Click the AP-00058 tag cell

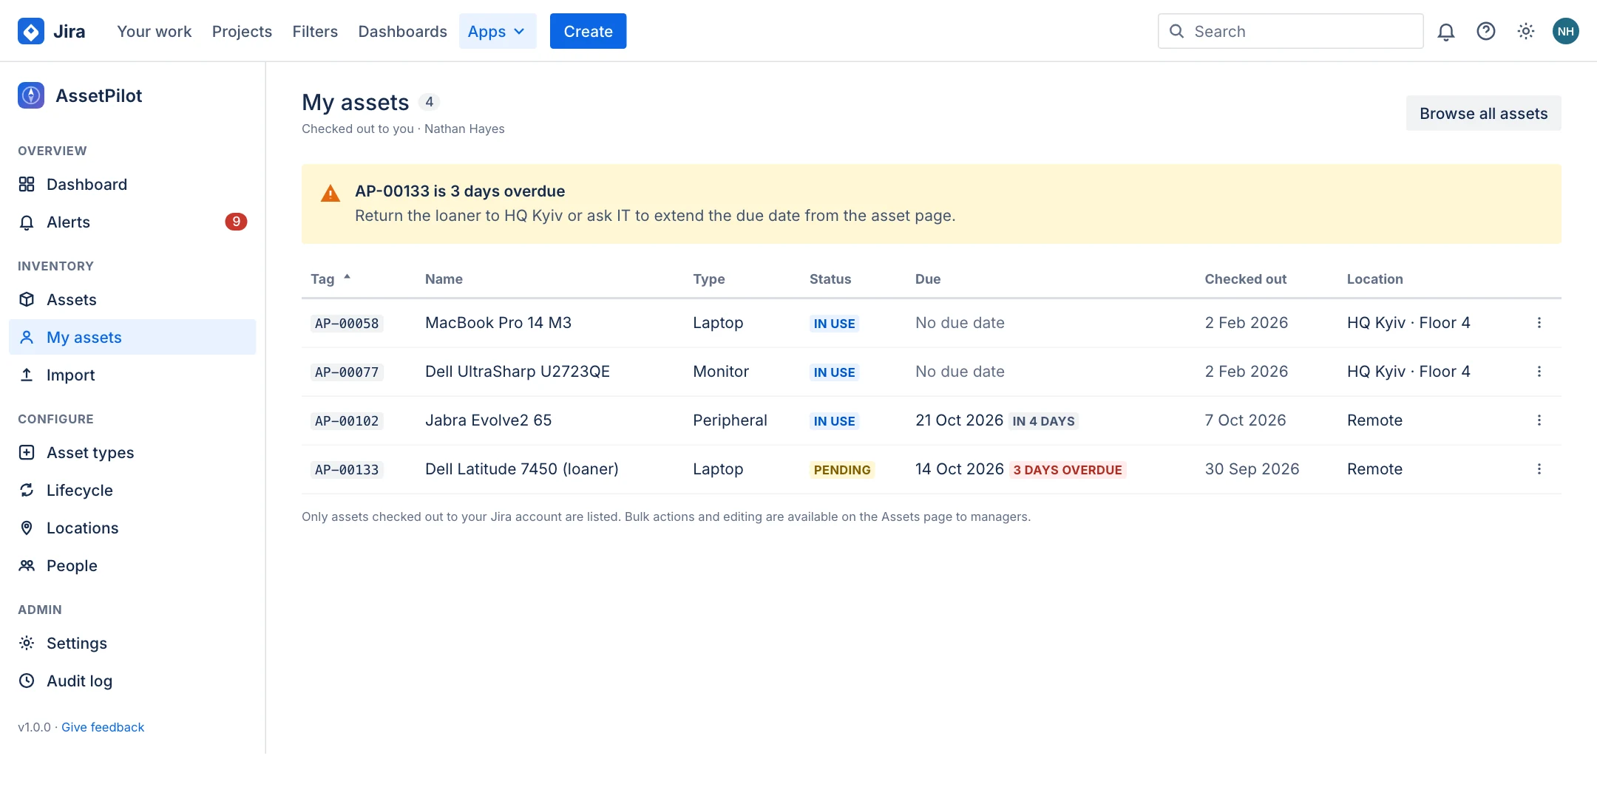pos(347,323)
